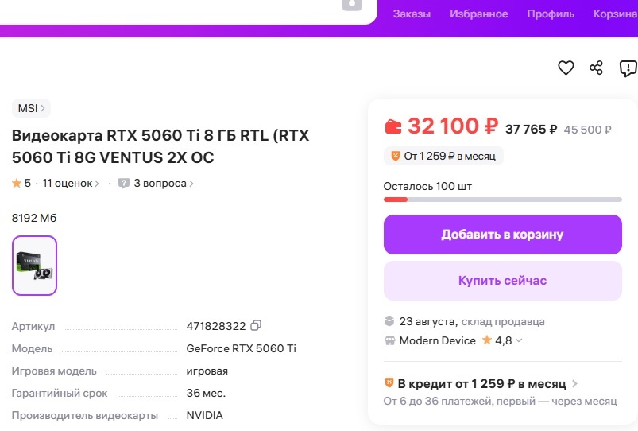Click the seller storefront icon

[389, 340]
